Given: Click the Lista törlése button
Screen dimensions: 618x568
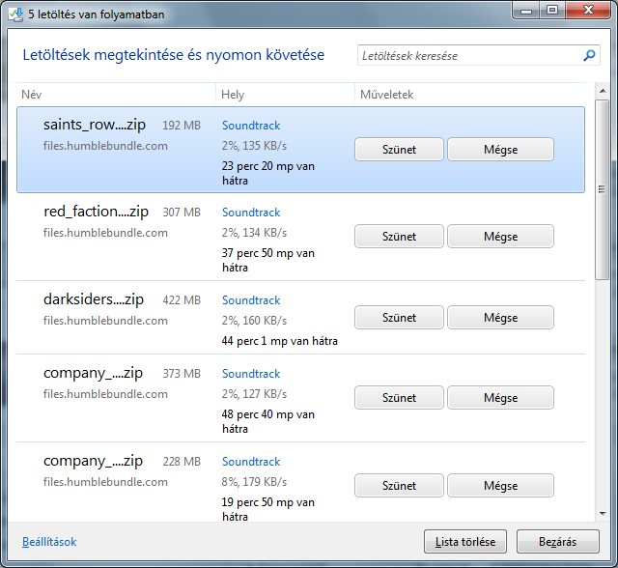Looking at the screenshot, I should coord(465,542).
